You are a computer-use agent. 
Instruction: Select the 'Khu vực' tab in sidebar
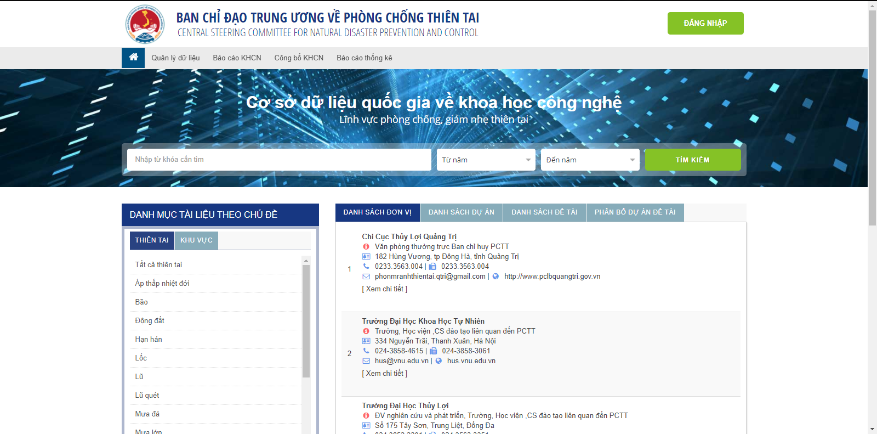[196, 240]
